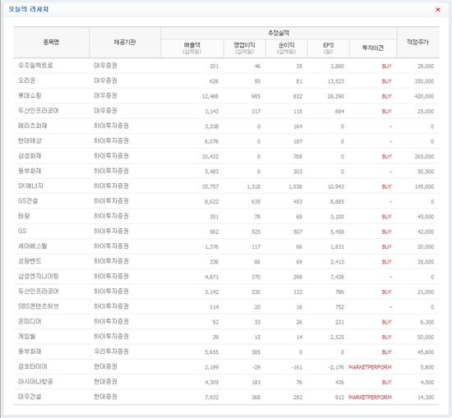This screenshot has height=418, width=452.
Task: Click the 제공기관 column header
Action: pyautogui.click(x=125, y=43)
